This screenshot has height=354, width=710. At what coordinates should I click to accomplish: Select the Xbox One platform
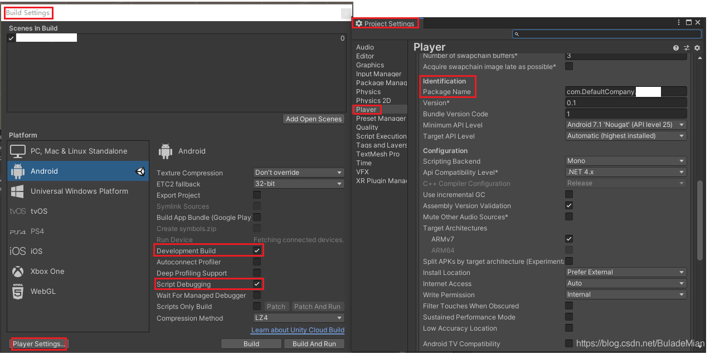pyautogui.click(x=78, y=271)
